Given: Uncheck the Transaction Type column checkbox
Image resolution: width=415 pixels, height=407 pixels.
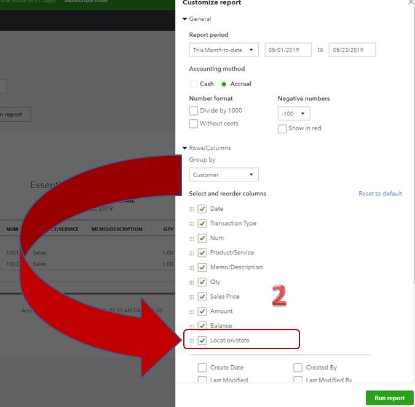Looking at the screenshot, I should [x=202, y=224].
